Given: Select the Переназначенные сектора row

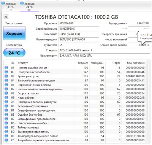Looking at the screenshot, I should click(x=75, y=85).
